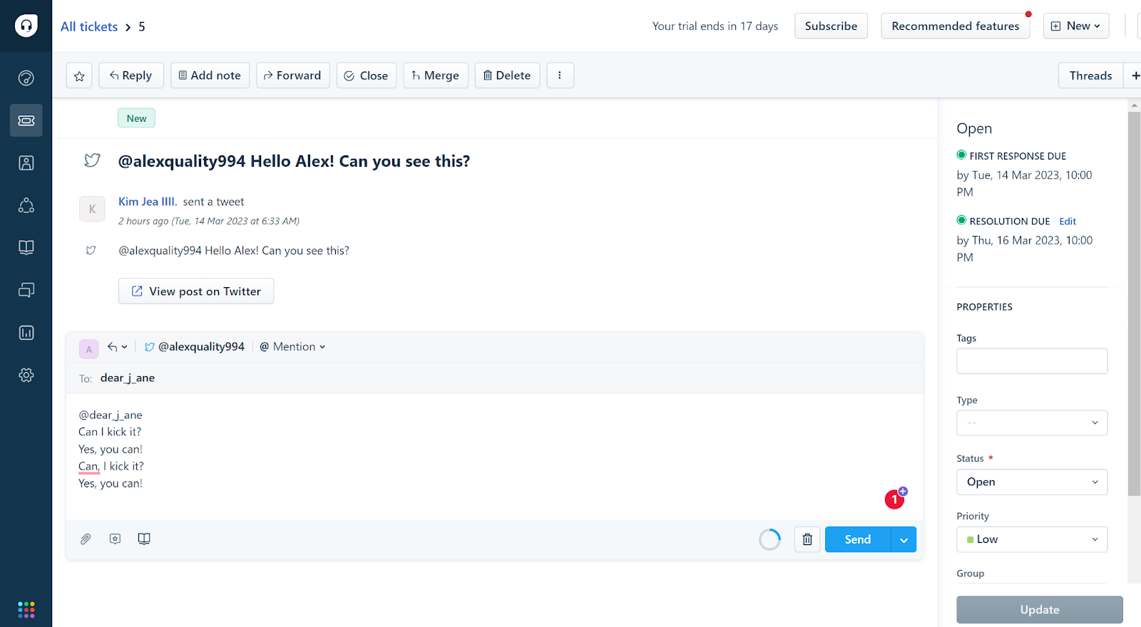
Task: Change the Mention reply type
Action: tap(293, 347)
